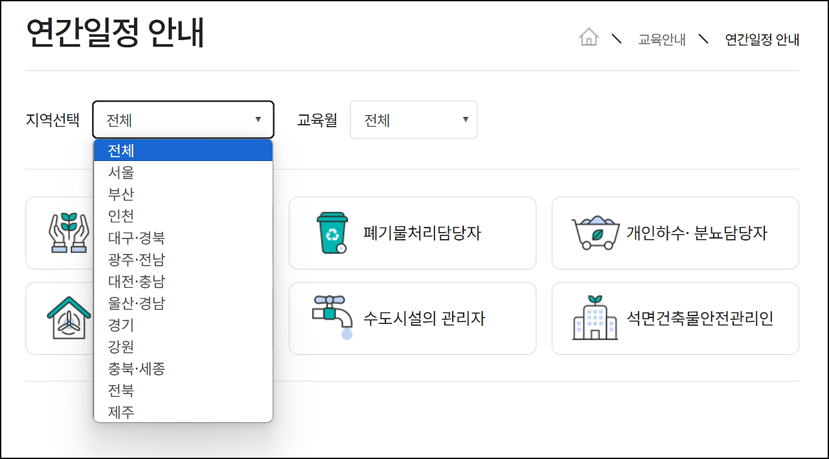This screenshot has height=459, width=829.
Task: Choose 대전·충남 region option
Action: (x=183, y=281)
